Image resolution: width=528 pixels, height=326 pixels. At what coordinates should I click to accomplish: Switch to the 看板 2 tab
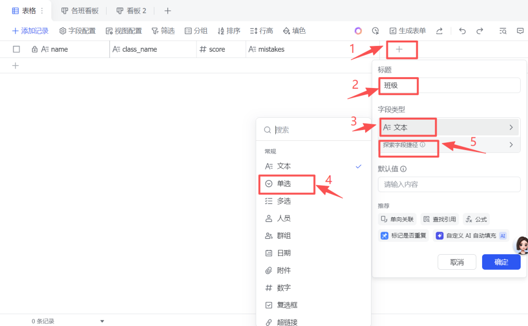131,10
